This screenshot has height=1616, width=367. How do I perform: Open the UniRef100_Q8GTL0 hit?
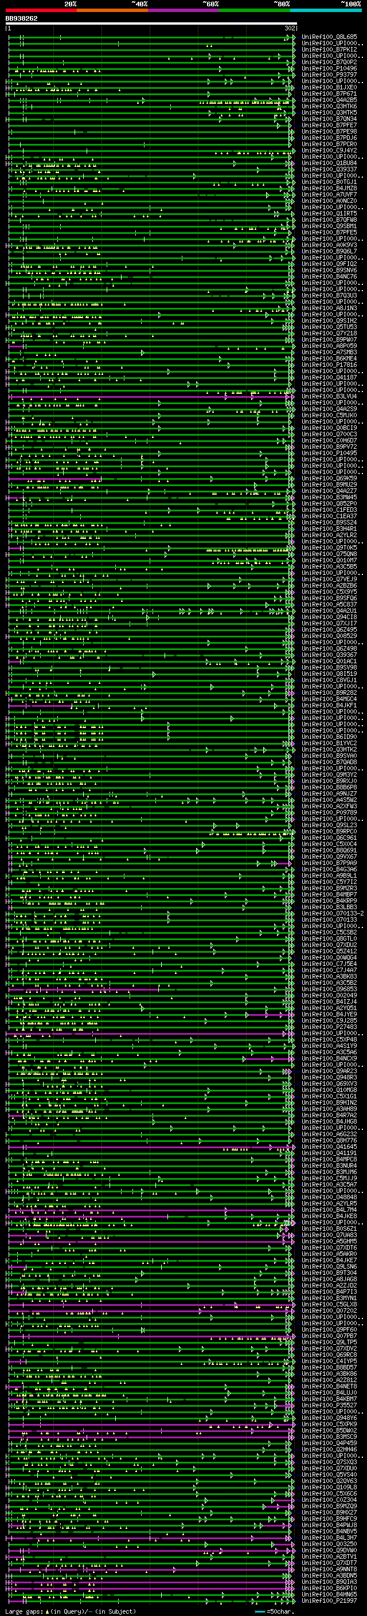[x=329, y=938]
